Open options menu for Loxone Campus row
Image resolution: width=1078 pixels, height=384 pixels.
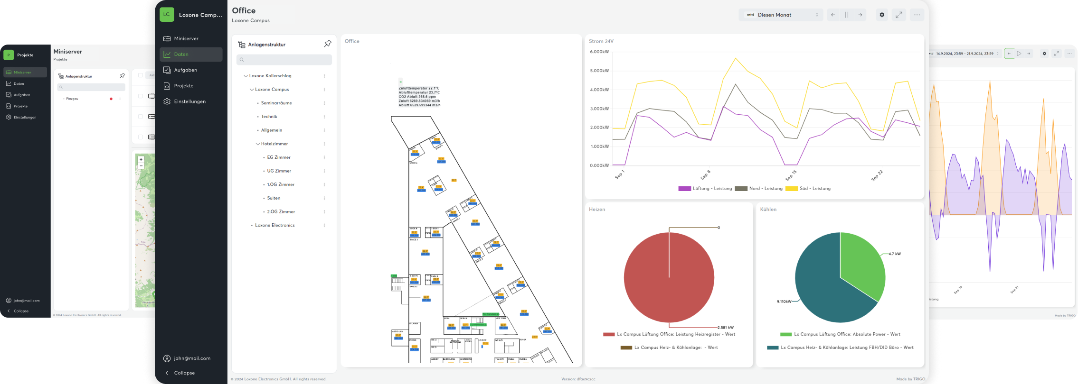324,90
